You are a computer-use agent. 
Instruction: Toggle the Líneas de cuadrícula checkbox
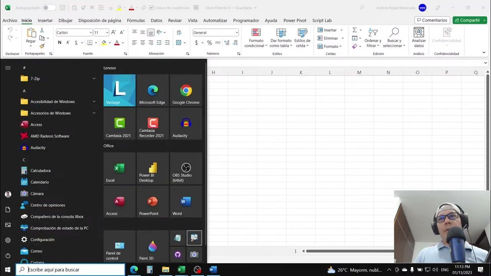pyautogui.click(x=151, y=8)
